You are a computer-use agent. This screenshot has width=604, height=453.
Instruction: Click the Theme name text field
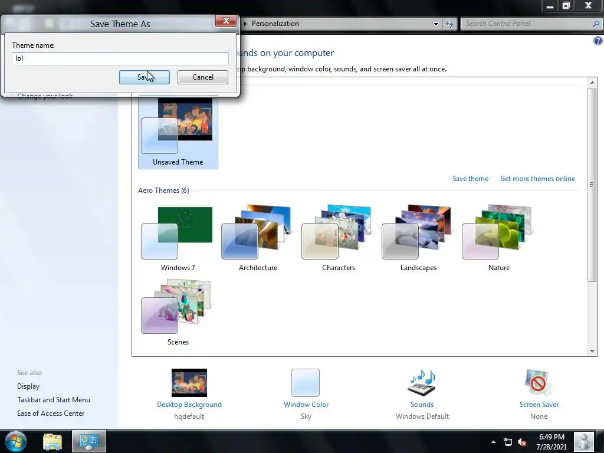coord(120,58)
